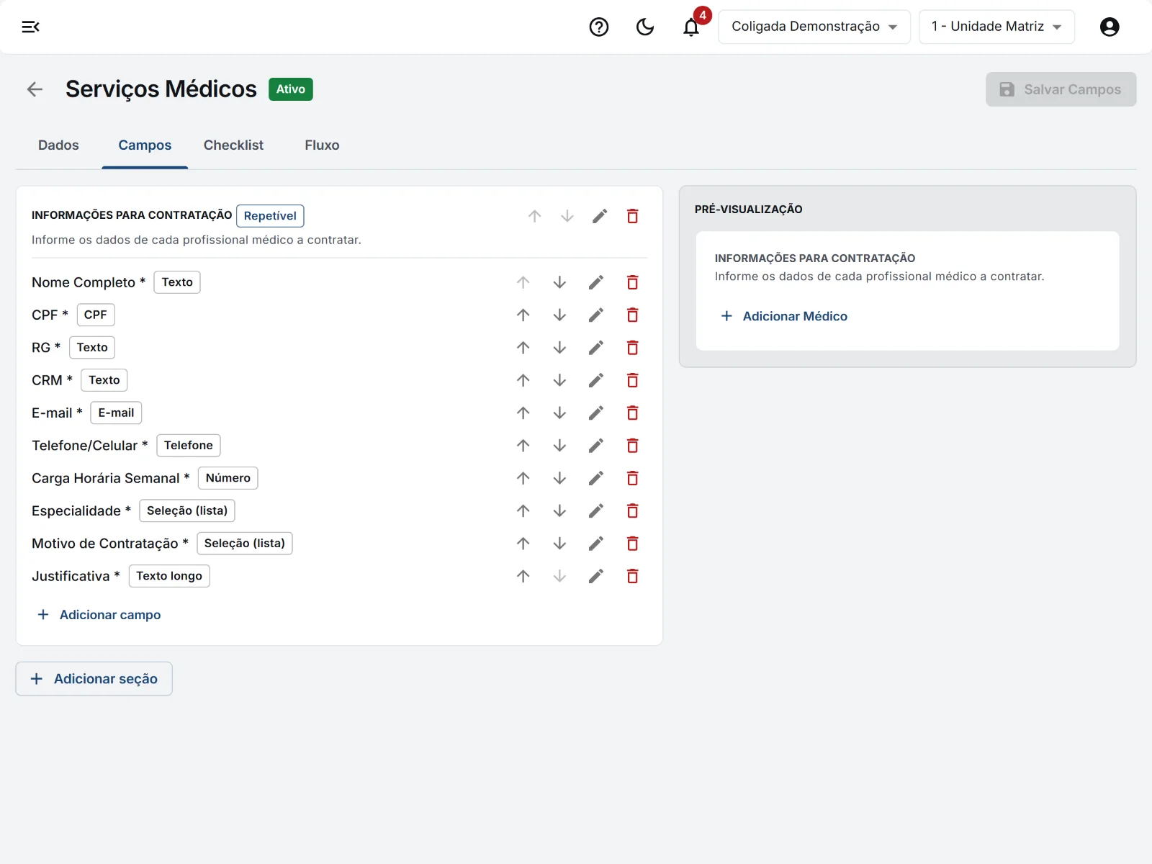Edit the Informações para Contratação section

coord(600,216)
